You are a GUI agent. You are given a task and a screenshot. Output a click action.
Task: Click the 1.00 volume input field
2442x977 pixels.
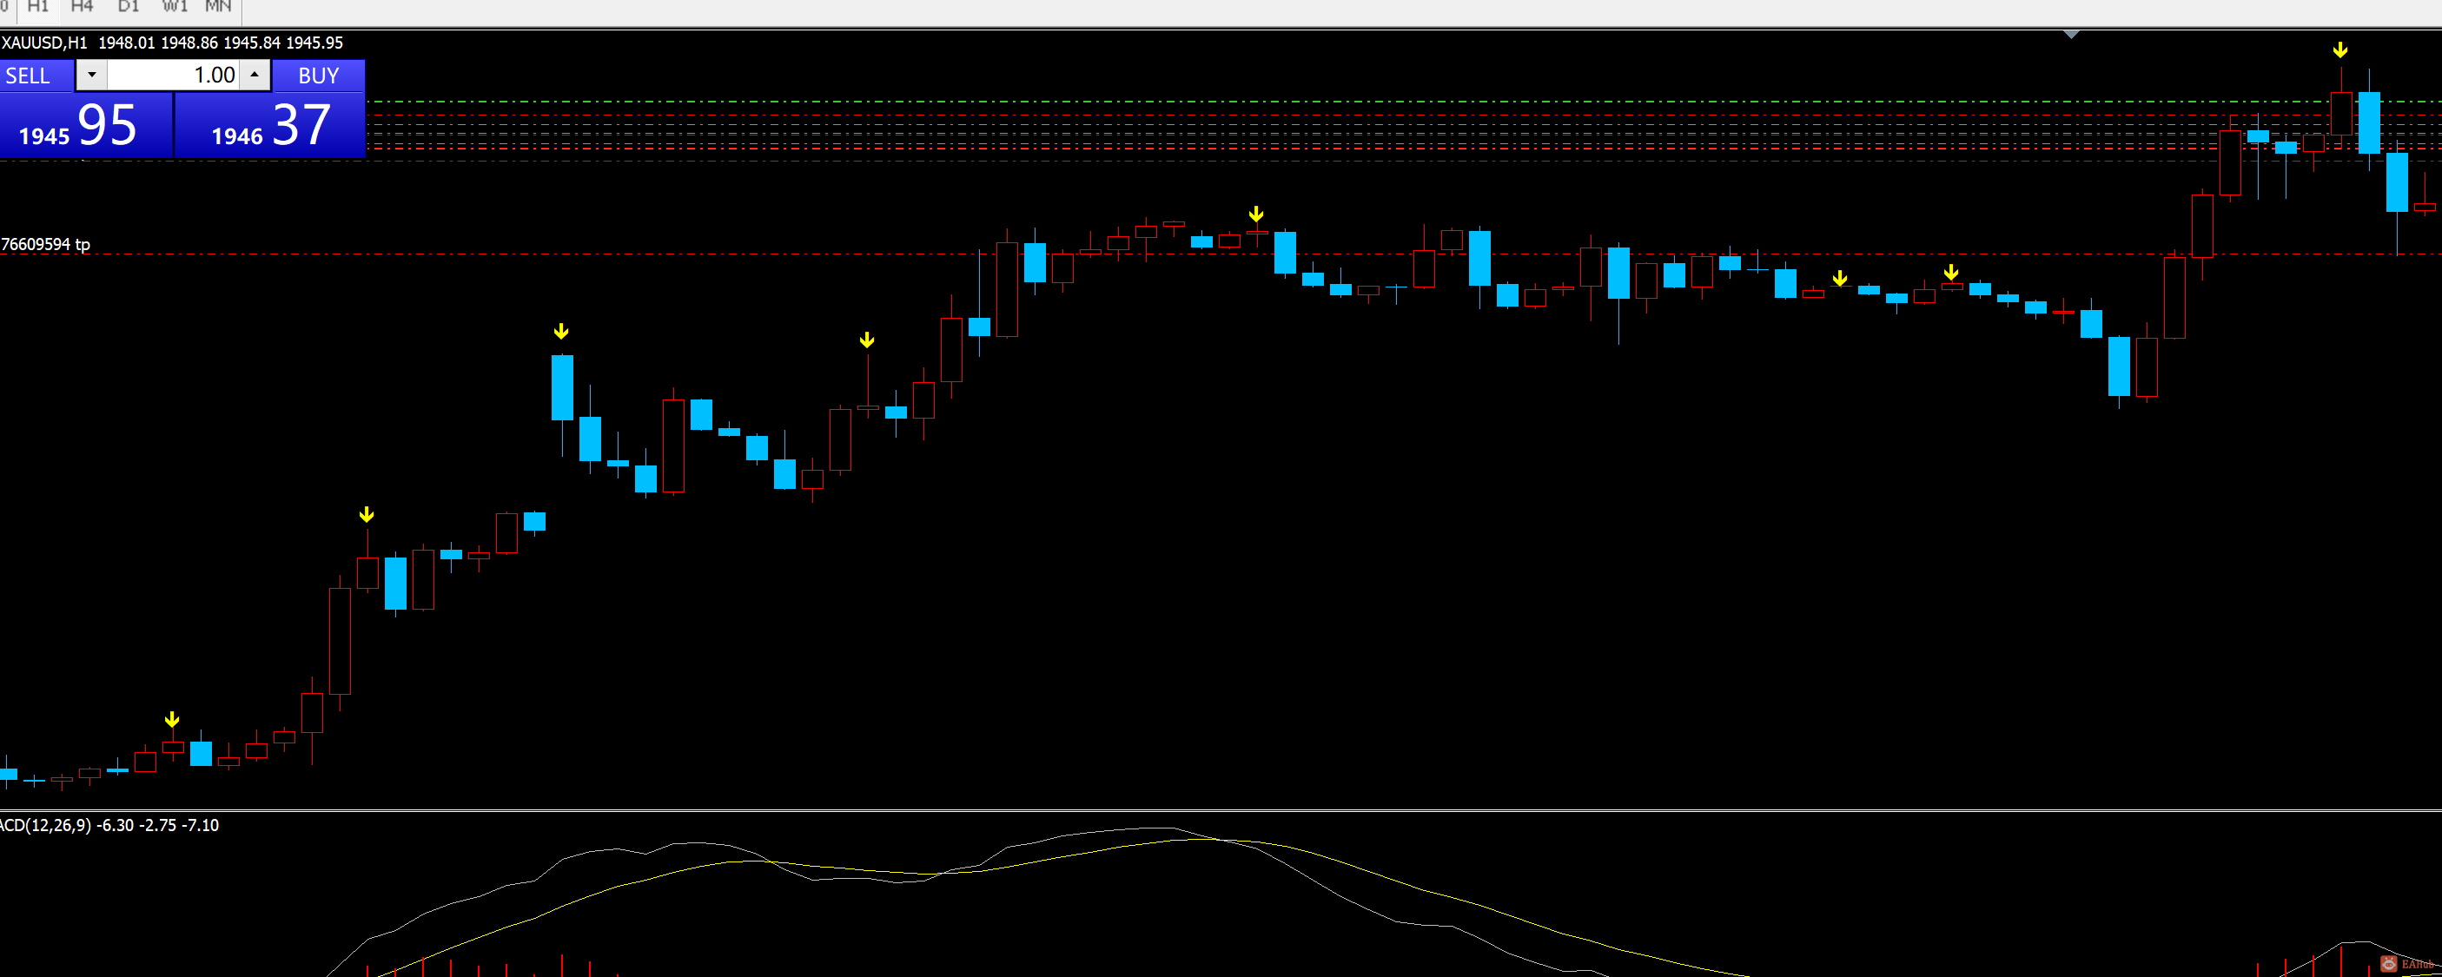tap(173, 75)
